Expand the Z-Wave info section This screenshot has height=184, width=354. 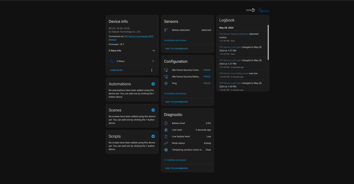point(132,50)
